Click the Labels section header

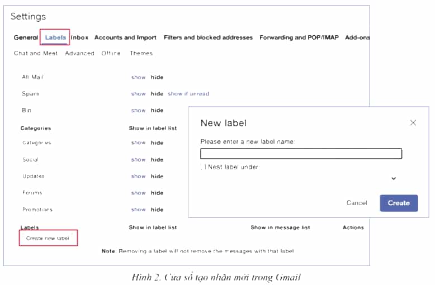(30, 227)
